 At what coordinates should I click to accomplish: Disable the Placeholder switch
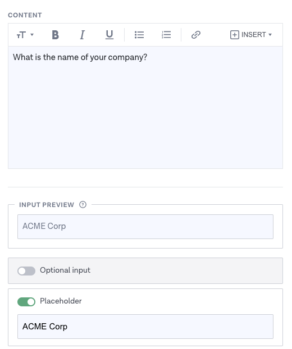tap(26, 302)
